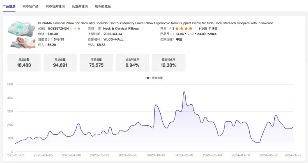Click the y-axis label 20K
308x163 pixels.
pos(10,125)
